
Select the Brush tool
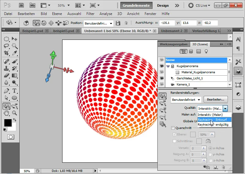point(14,61)
